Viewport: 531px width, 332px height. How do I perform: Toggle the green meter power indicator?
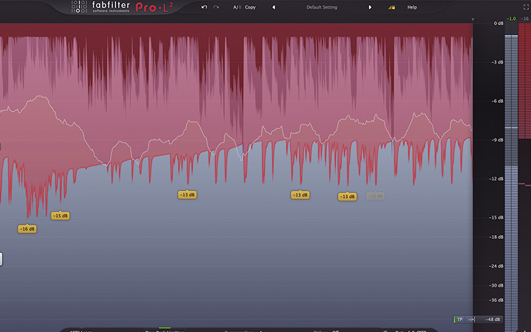455,319
